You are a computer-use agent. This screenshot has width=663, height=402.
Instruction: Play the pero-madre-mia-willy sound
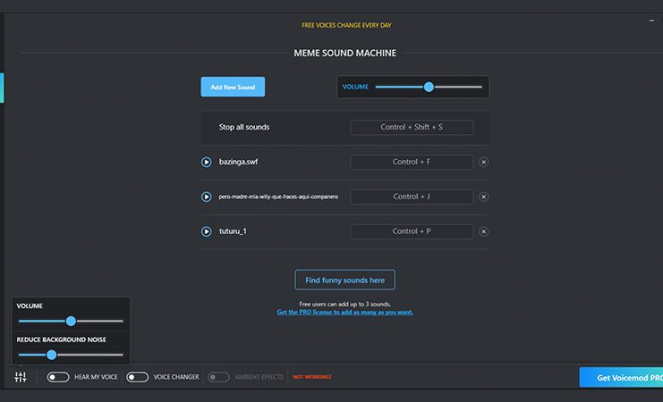click(x=207, y=197)
